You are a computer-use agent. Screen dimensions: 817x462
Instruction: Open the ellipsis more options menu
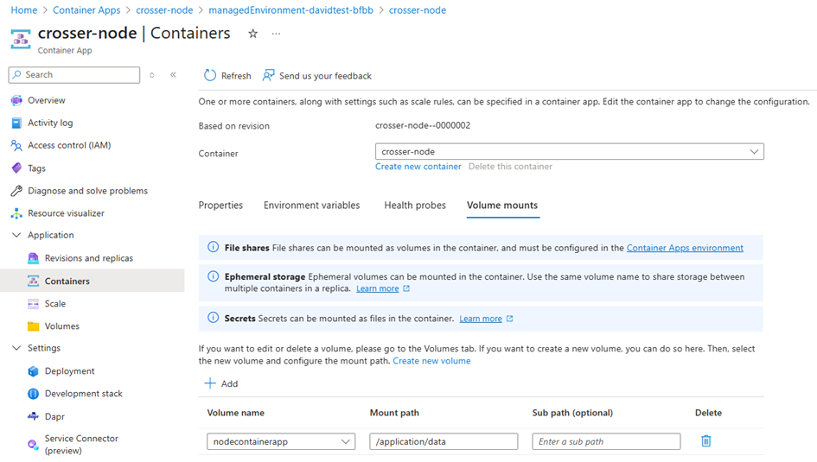point(276,34)
